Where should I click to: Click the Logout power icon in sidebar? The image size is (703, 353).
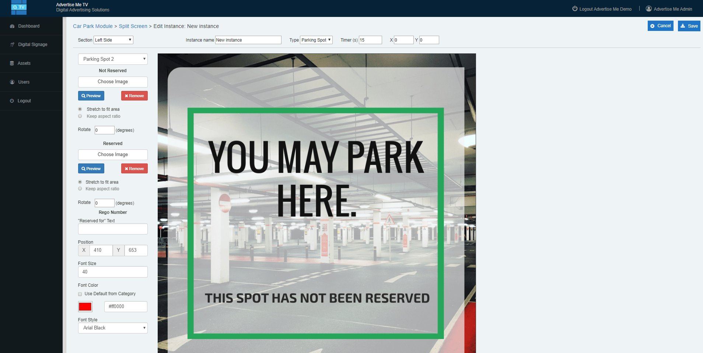click(x=12, y=101)
